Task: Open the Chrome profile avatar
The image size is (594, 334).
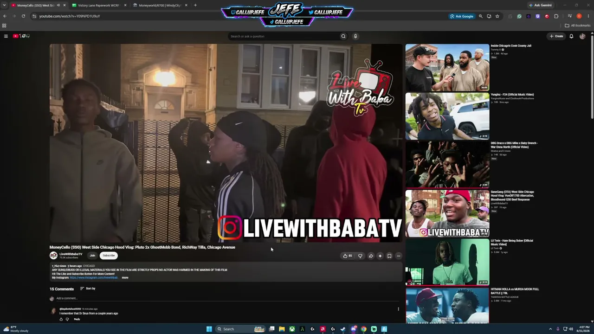Action: [579, 16]
